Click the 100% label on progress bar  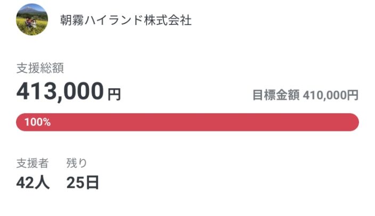[x=37, y=122]
